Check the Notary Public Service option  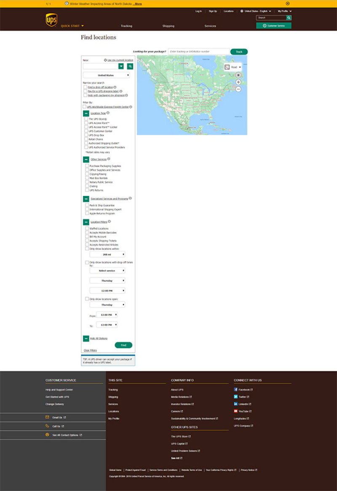87,182
